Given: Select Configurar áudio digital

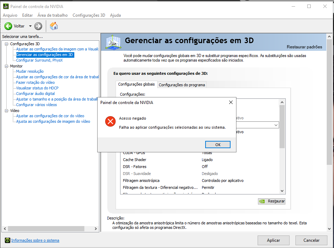Looking at the screenshot, I should (x=35, y=94).
